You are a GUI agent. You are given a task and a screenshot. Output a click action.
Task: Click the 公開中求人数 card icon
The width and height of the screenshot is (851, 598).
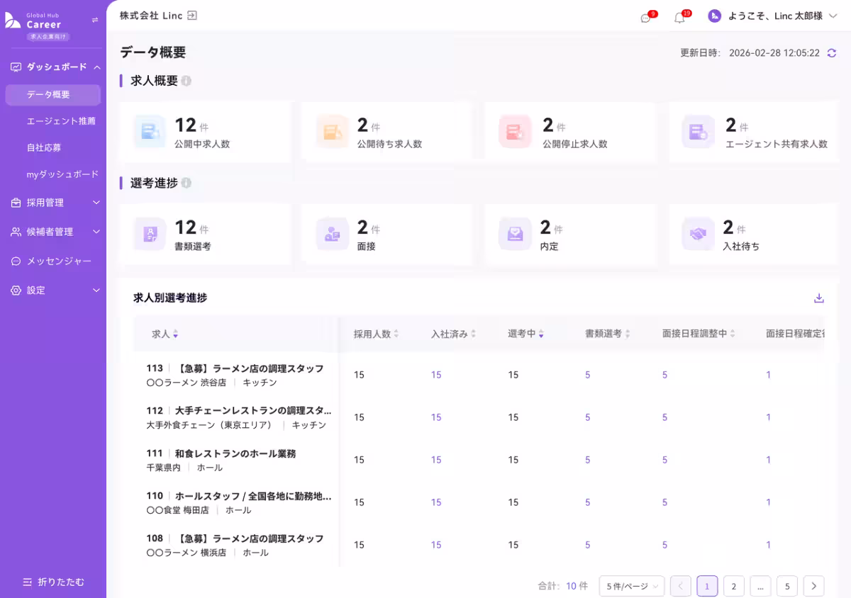coord(150,132)
